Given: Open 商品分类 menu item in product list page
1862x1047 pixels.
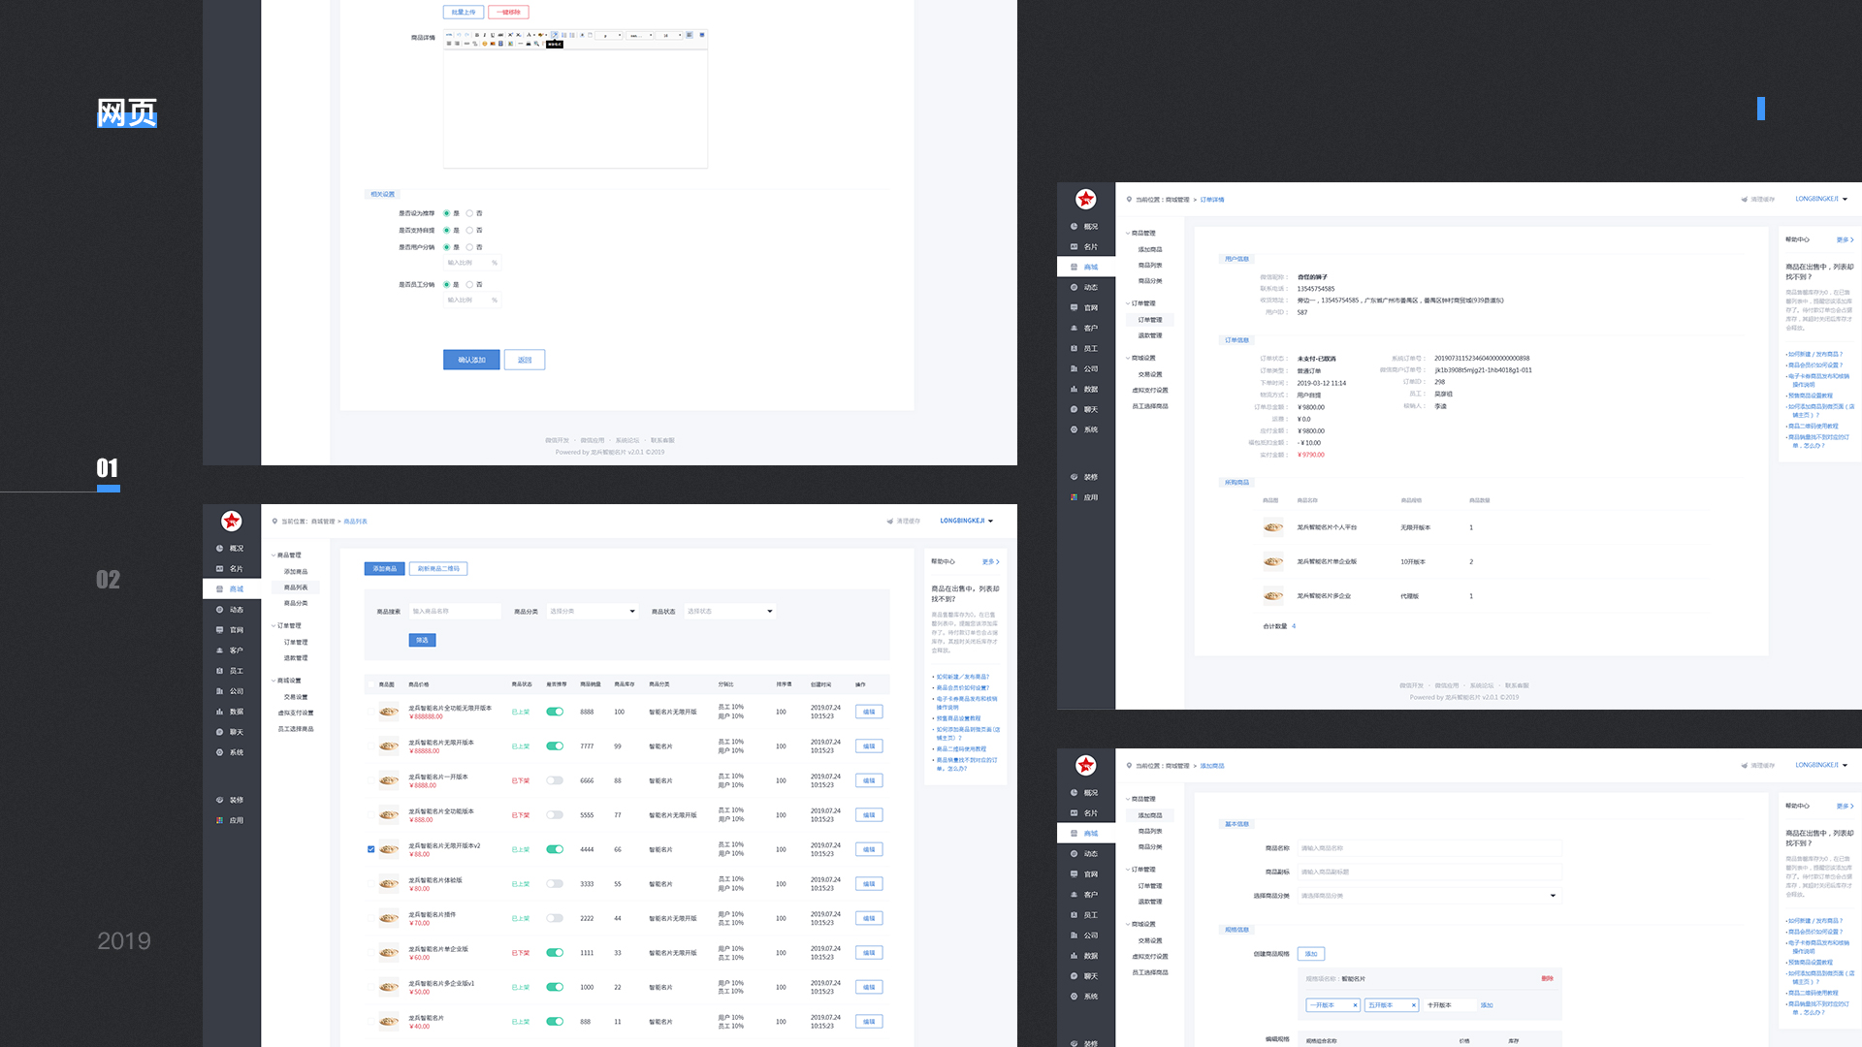Looking at the screenshot, I should 296,603.
